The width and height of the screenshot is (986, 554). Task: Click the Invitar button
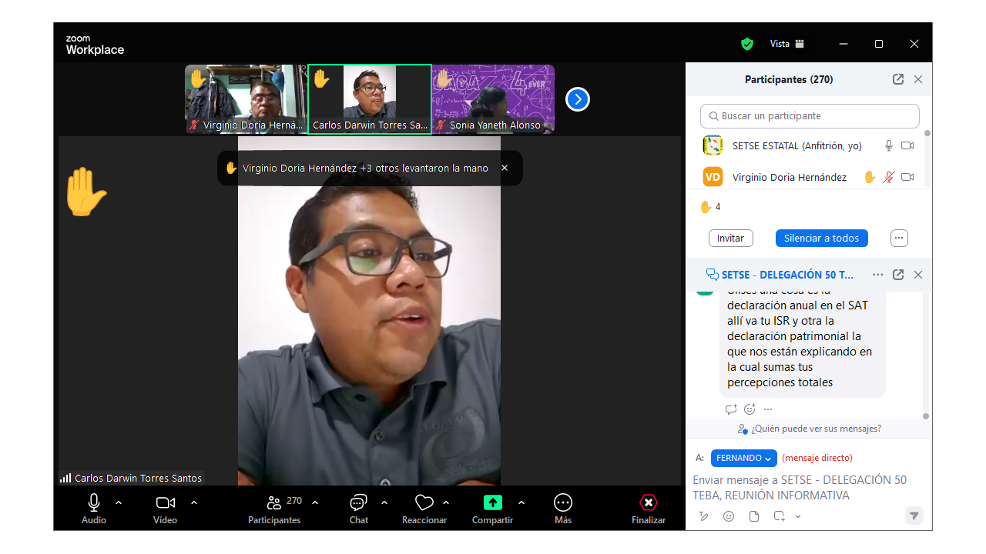[730, 239]
